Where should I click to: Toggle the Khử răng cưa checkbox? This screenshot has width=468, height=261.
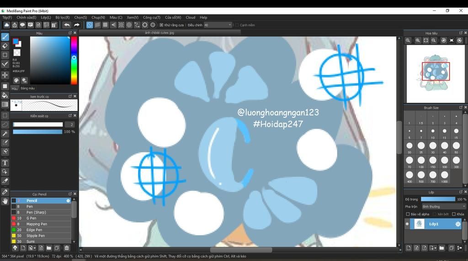161,25
